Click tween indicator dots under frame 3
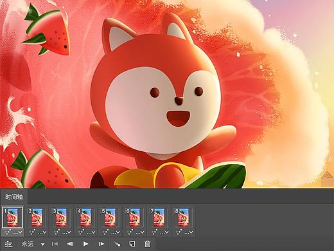This screenshot has width=334, height=251. point(57,232)
